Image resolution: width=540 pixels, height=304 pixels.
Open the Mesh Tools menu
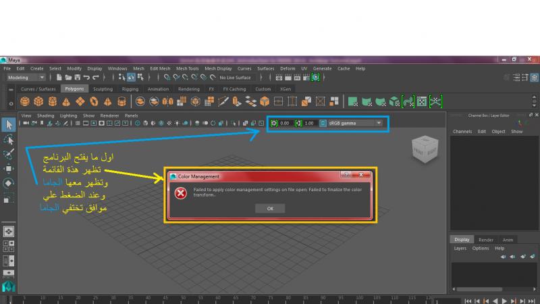(x=188, y=68)
